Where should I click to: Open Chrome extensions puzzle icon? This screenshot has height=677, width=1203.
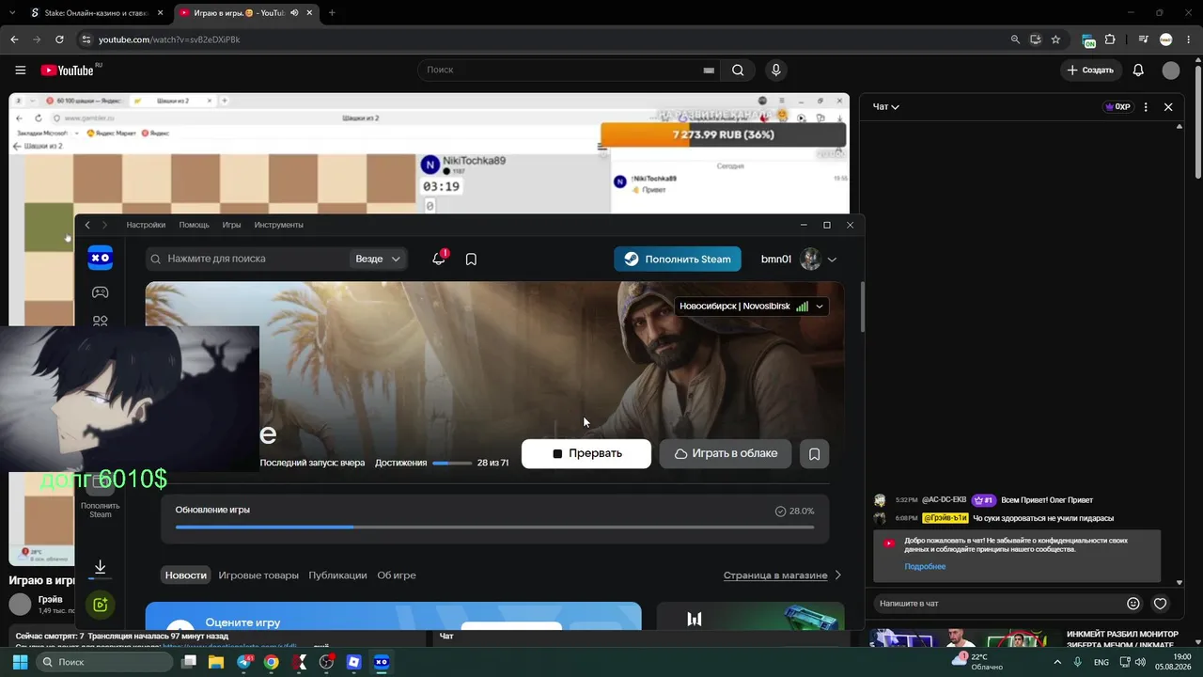[x=1110, y=39]
